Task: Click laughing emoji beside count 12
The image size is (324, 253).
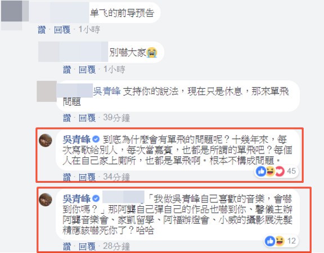Action: pos(280,241)
